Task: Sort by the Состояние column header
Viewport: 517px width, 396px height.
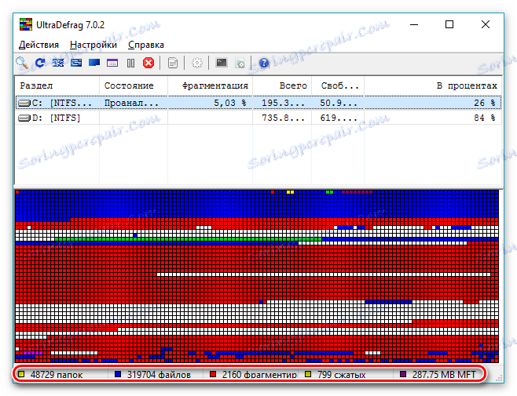Action: 134,85
